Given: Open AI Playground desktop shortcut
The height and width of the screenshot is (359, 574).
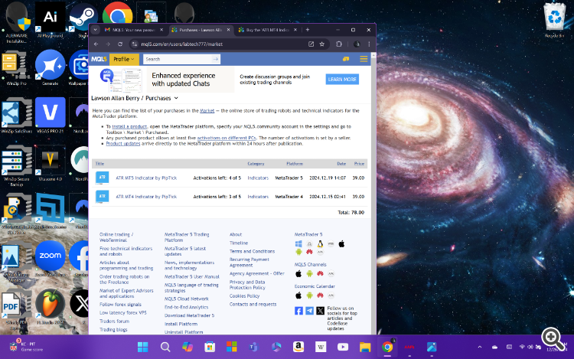Looking at the screenshot, I should (x=51, y=20).
